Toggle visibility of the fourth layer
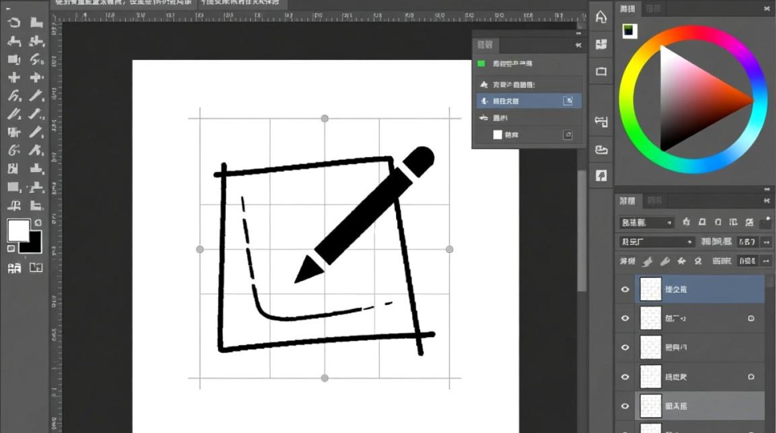Screen dimensions: 776x433 [625, 377]
